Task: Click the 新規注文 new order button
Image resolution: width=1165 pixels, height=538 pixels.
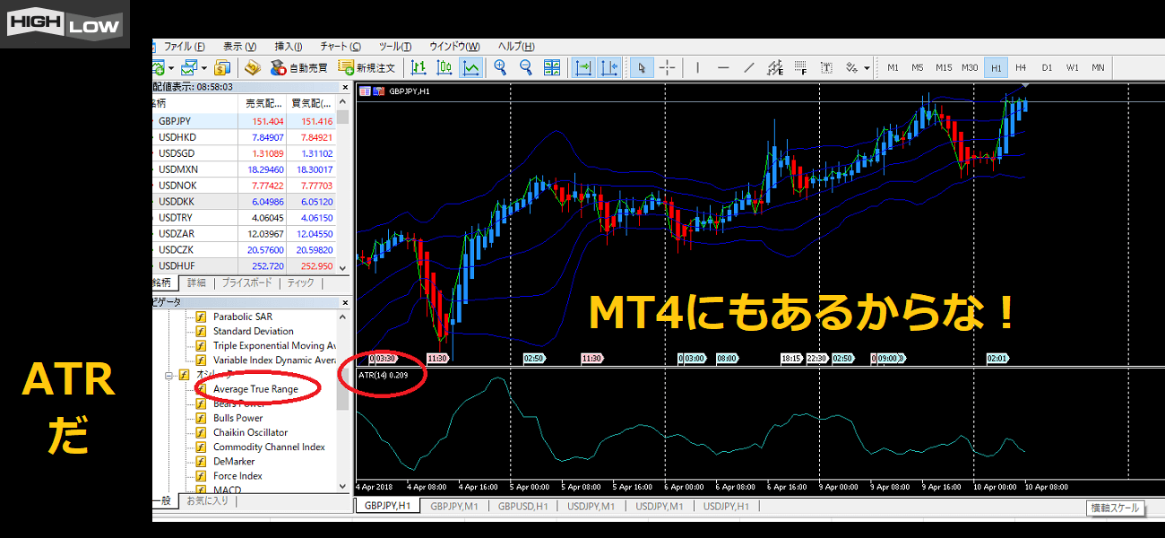Action: pyautogui.click(x=366, y=67)
